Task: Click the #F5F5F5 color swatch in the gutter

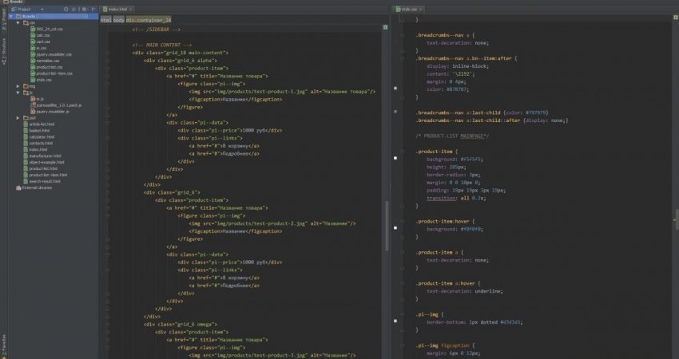Action: point(396,159)
